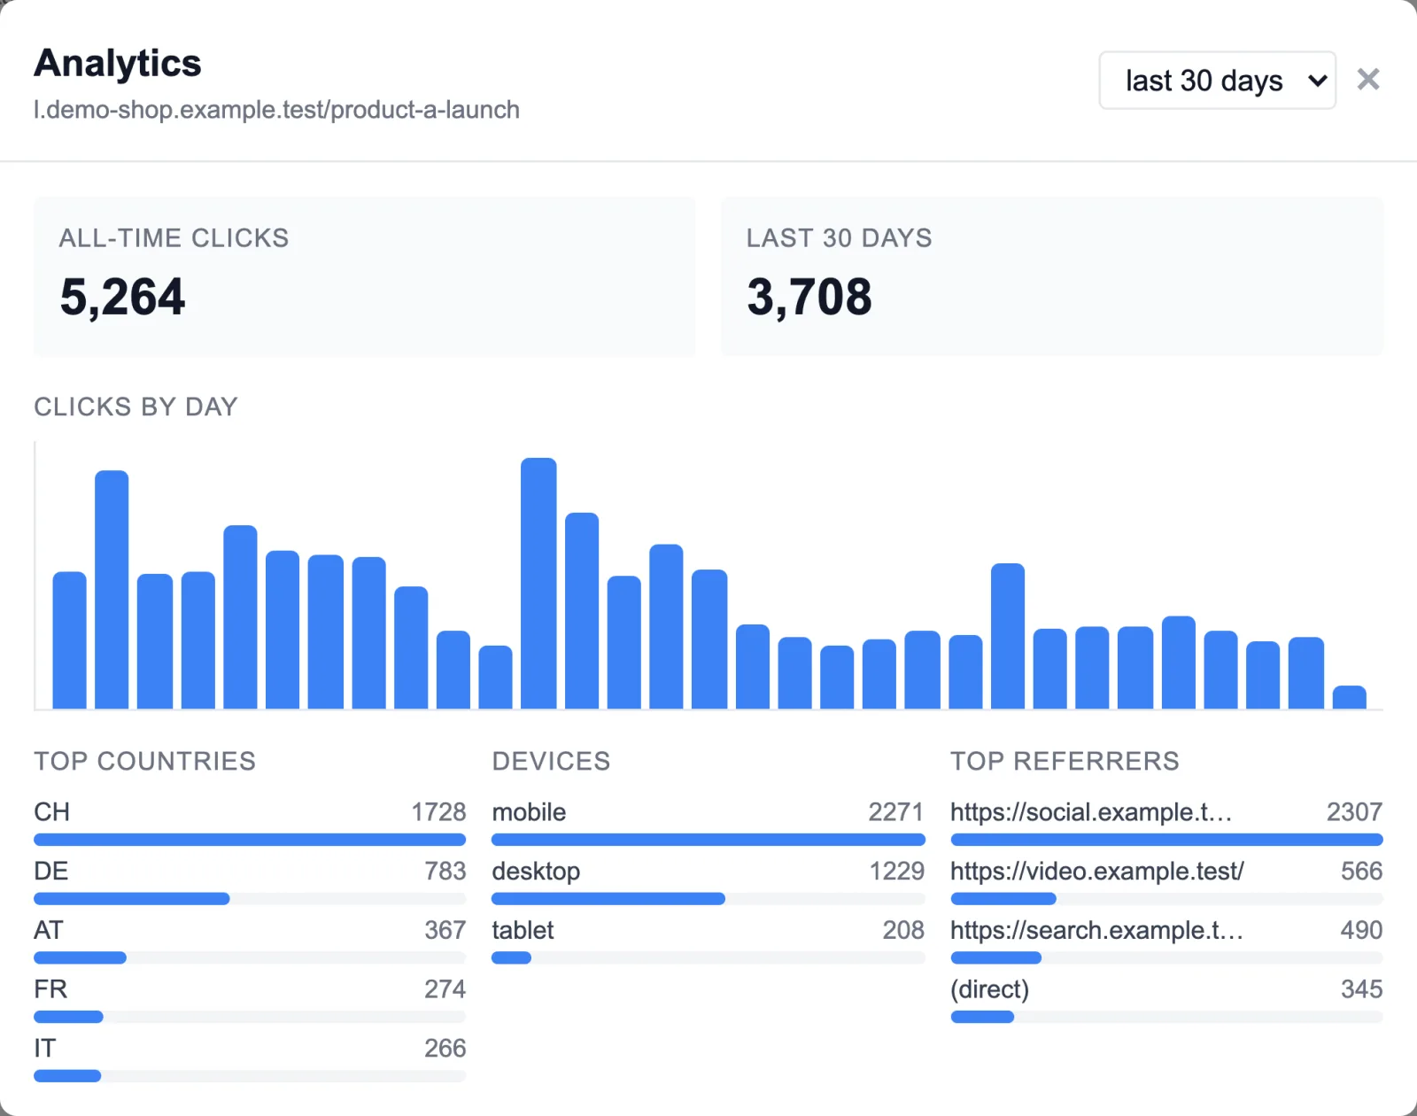Click the Analytics heading
The height and width of the screenshot is (1116, 1417).
(x=118, y=63)
